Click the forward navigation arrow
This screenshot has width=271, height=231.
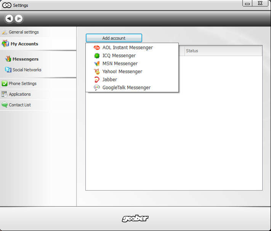tap(19, 19)
